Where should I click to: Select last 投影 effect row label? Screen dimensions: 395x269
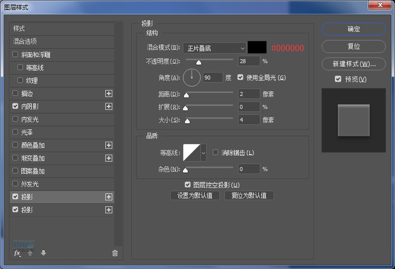(x=27, y=210)
